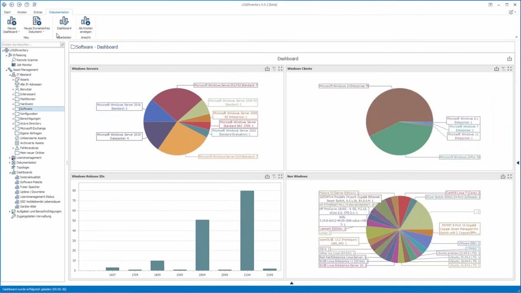The width and height of the screenshot is (521, 293).
Task: Expand the Active Directory tree node
Action: pyautogui.click(x=13, y=124)
